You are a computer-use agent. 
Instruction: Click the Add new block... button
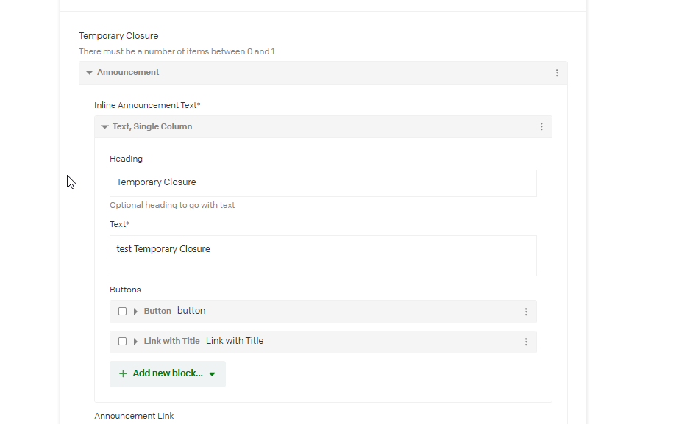168,373
